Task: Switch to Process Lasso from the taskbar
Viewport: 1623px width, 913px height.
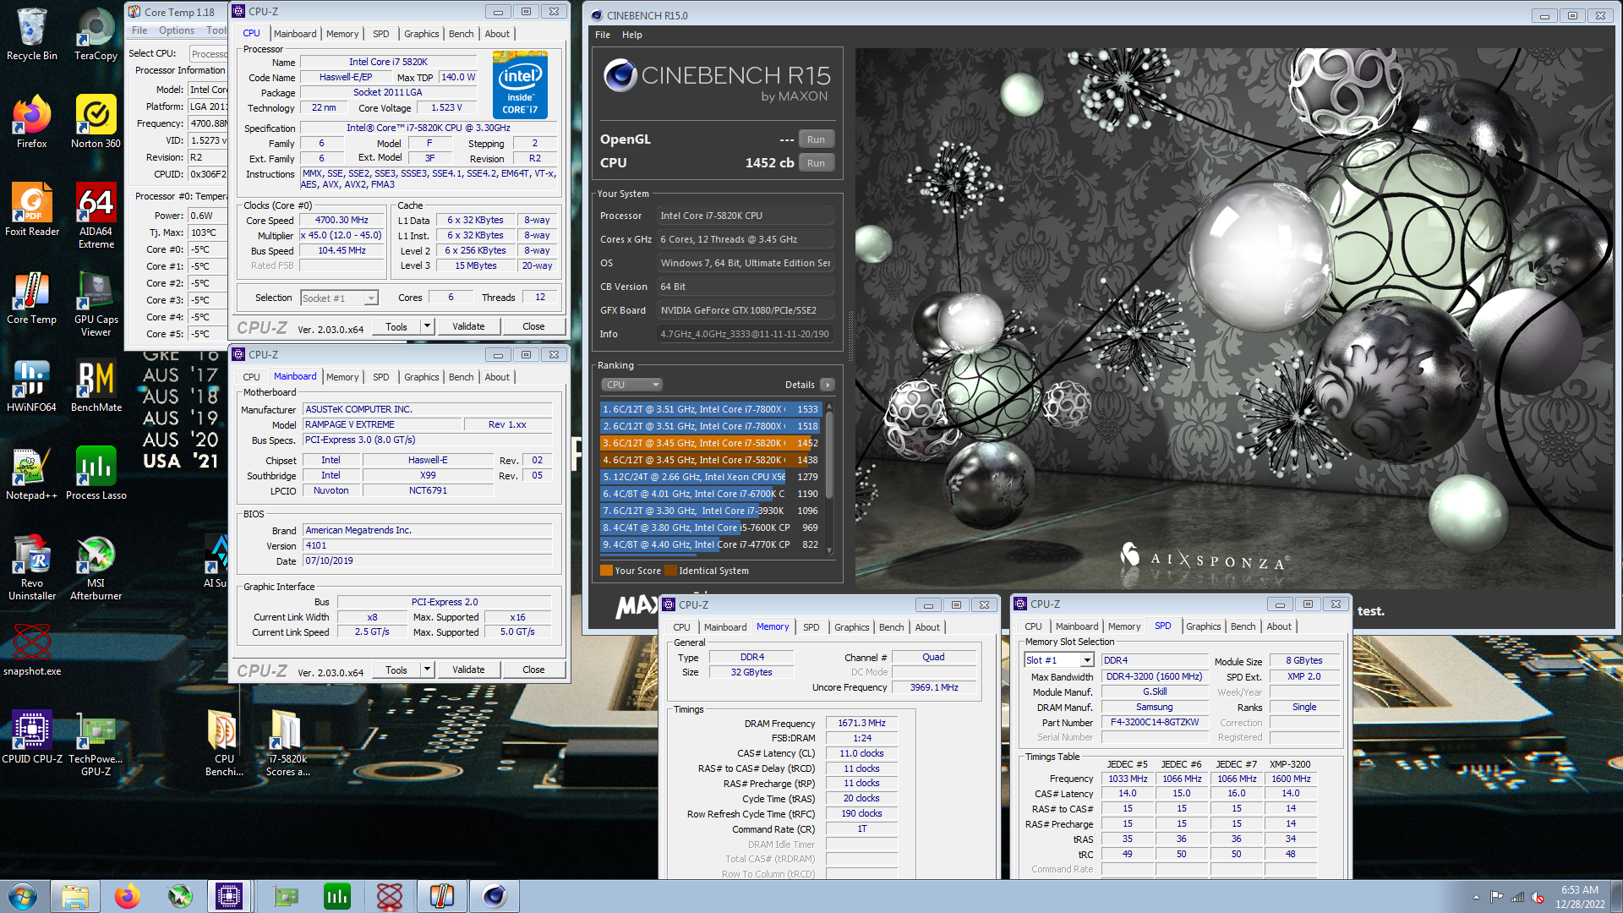Action: 337,896
